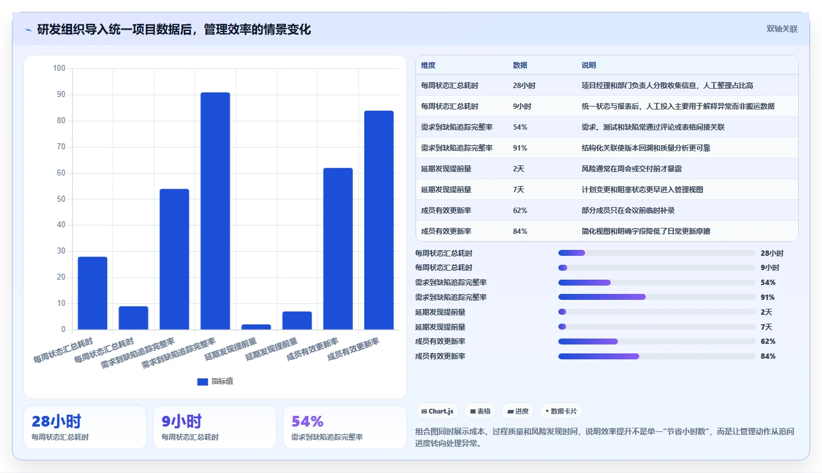Open the 54% data card

click(x=345, y=427)
